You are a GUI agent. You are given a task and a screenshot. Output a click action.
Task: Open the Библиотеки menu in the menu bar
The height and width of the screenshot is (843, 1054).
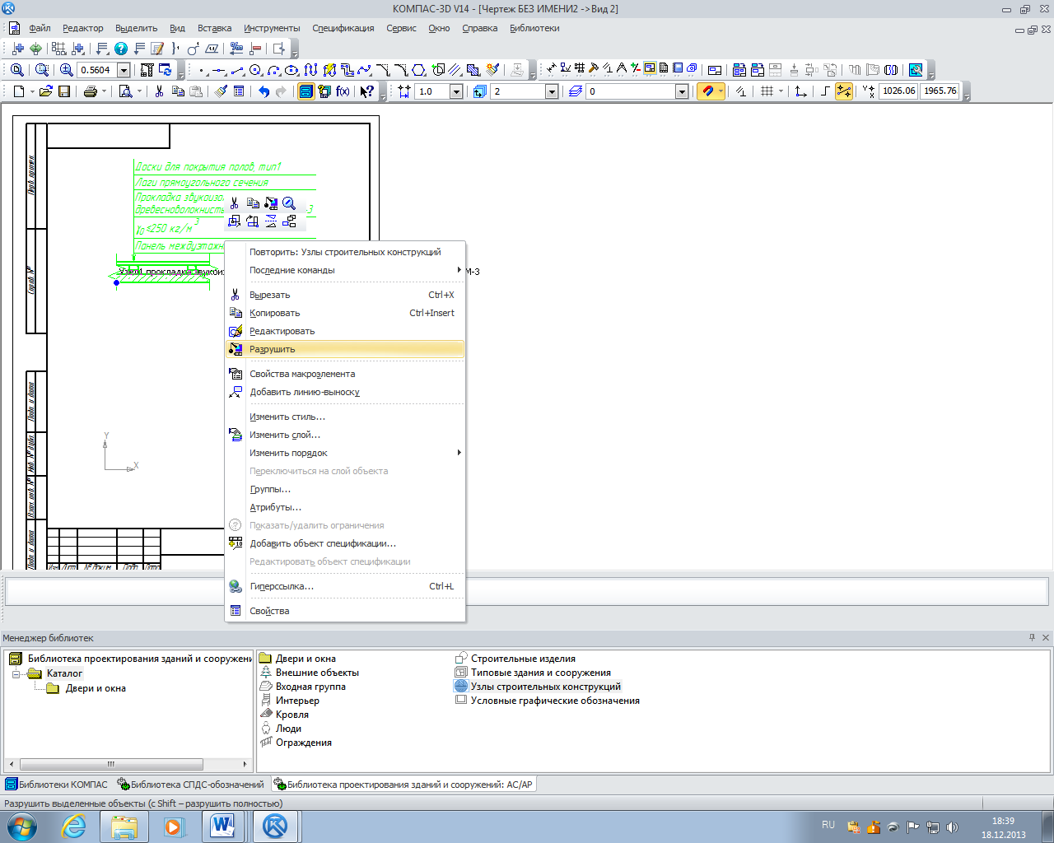pos(534,28)
